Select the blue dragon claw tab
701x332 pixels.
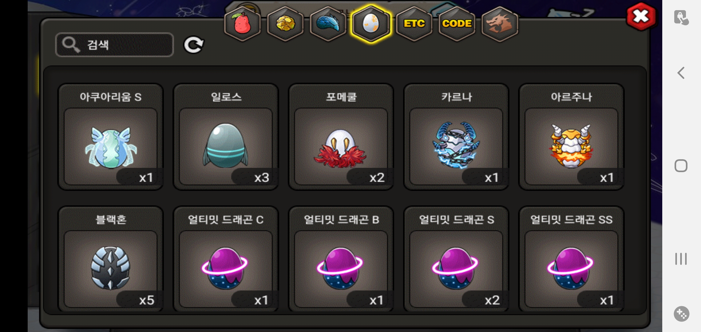328,24
